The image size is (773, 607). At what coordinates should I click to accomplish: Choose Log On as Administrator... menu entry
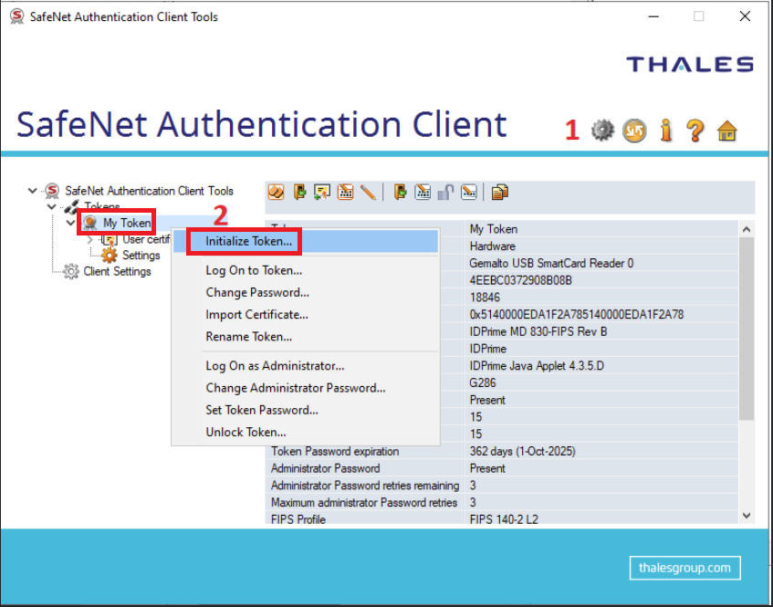click(x=306, y=366)
